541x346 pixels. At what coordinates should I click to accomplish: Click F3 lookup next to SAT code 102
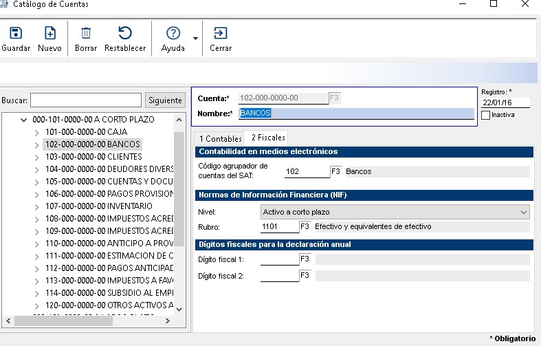(336, 171)
